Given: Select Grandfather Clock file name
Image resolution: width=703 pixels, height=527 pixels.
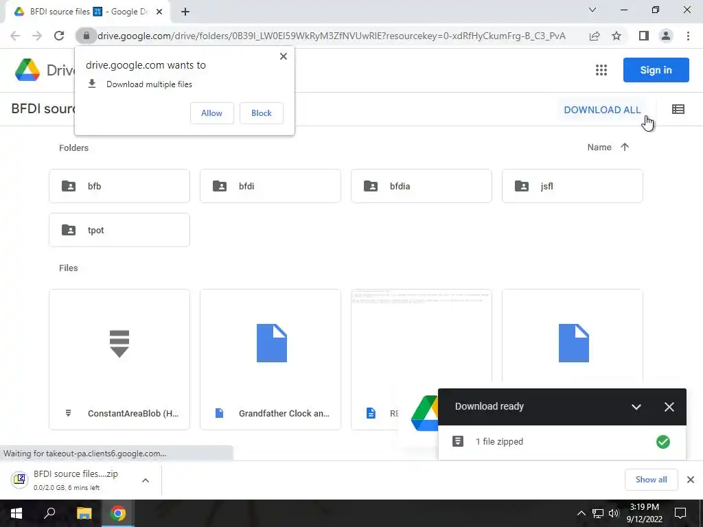Looking at the screenshot, I should (x=284, y=414).
